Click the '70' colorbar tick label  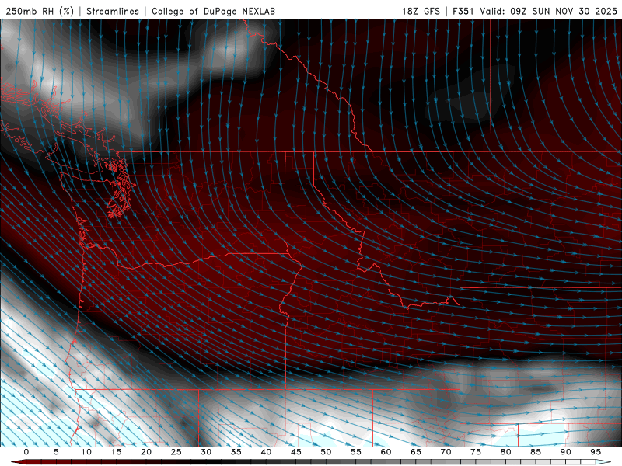(x=446, y=452)
